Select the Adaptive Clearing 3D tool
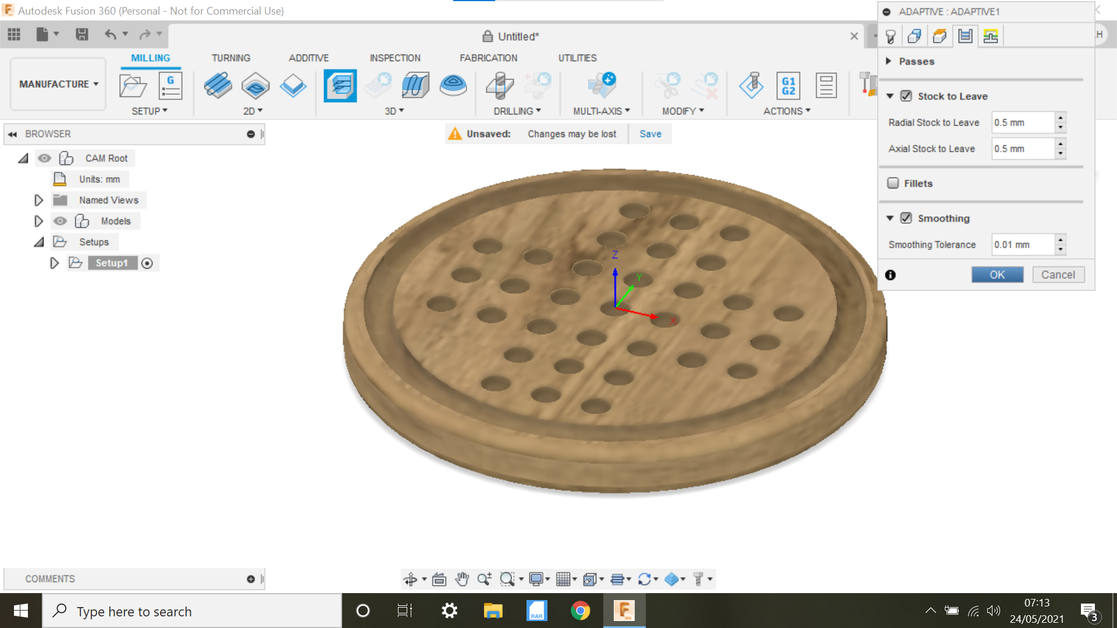This screenshot has width=1117, height=628. (x=340, y=85)
